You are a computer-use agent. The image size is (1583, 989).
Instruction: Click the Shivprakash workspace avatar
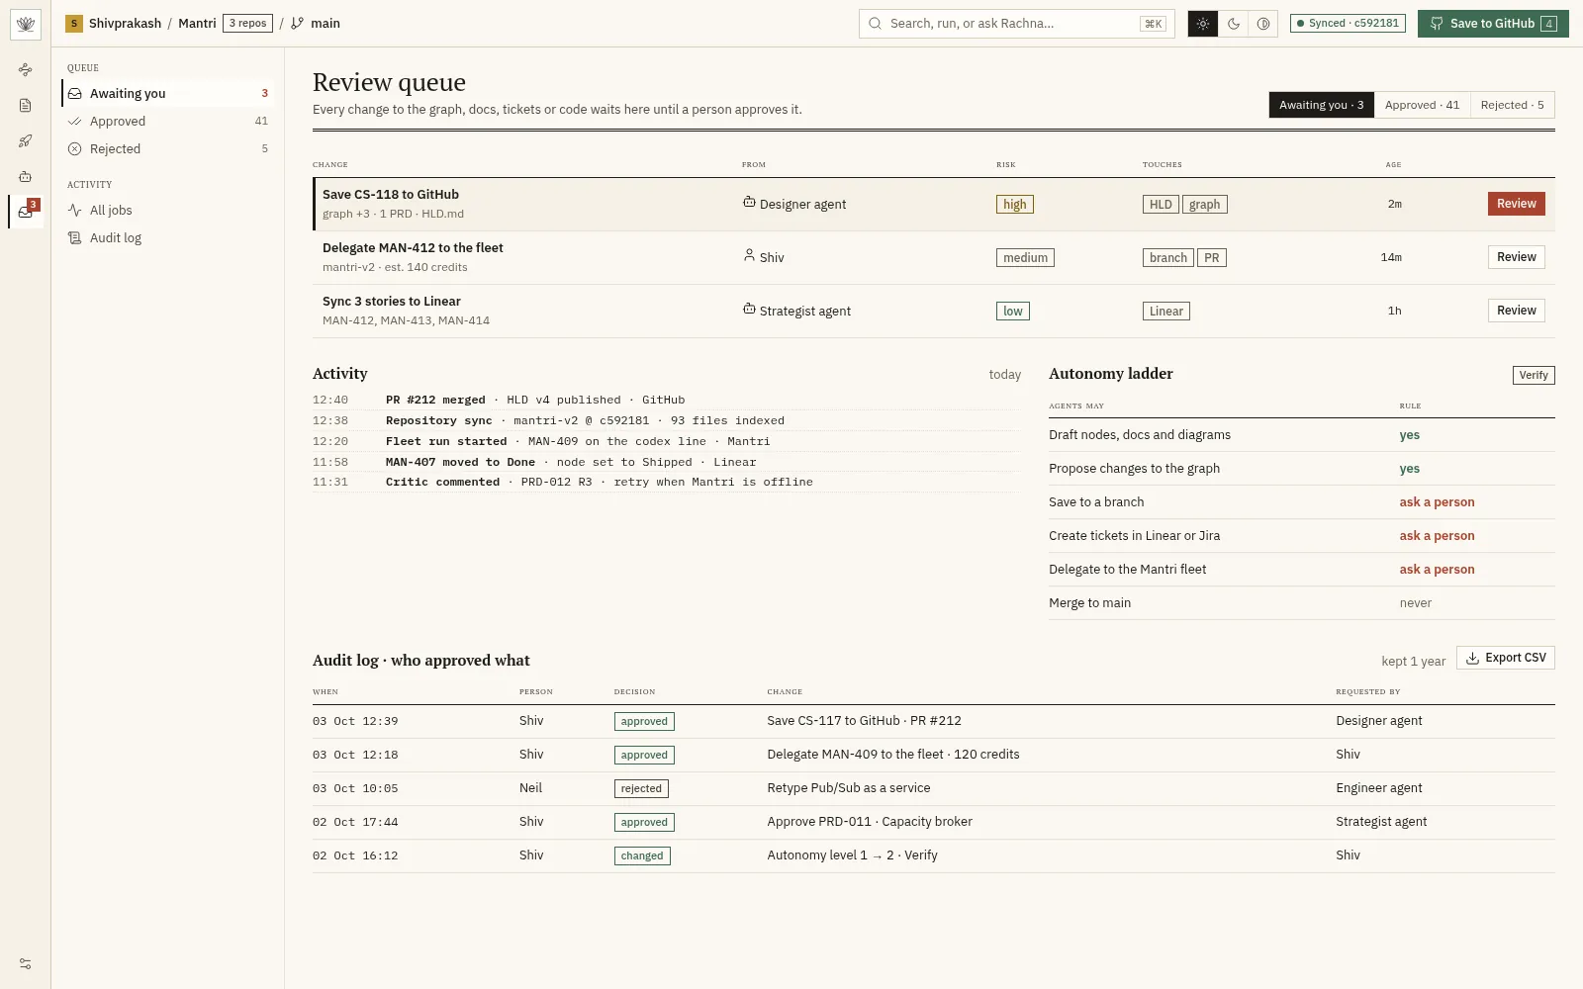point(74,24)
